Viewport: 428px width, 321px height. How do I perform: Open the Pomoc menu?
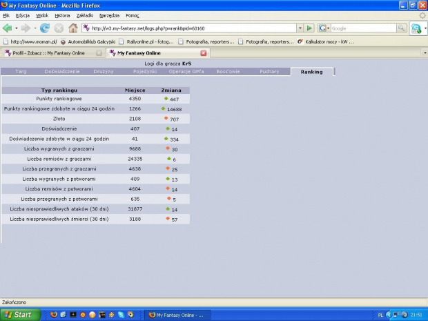pos(133,16)
